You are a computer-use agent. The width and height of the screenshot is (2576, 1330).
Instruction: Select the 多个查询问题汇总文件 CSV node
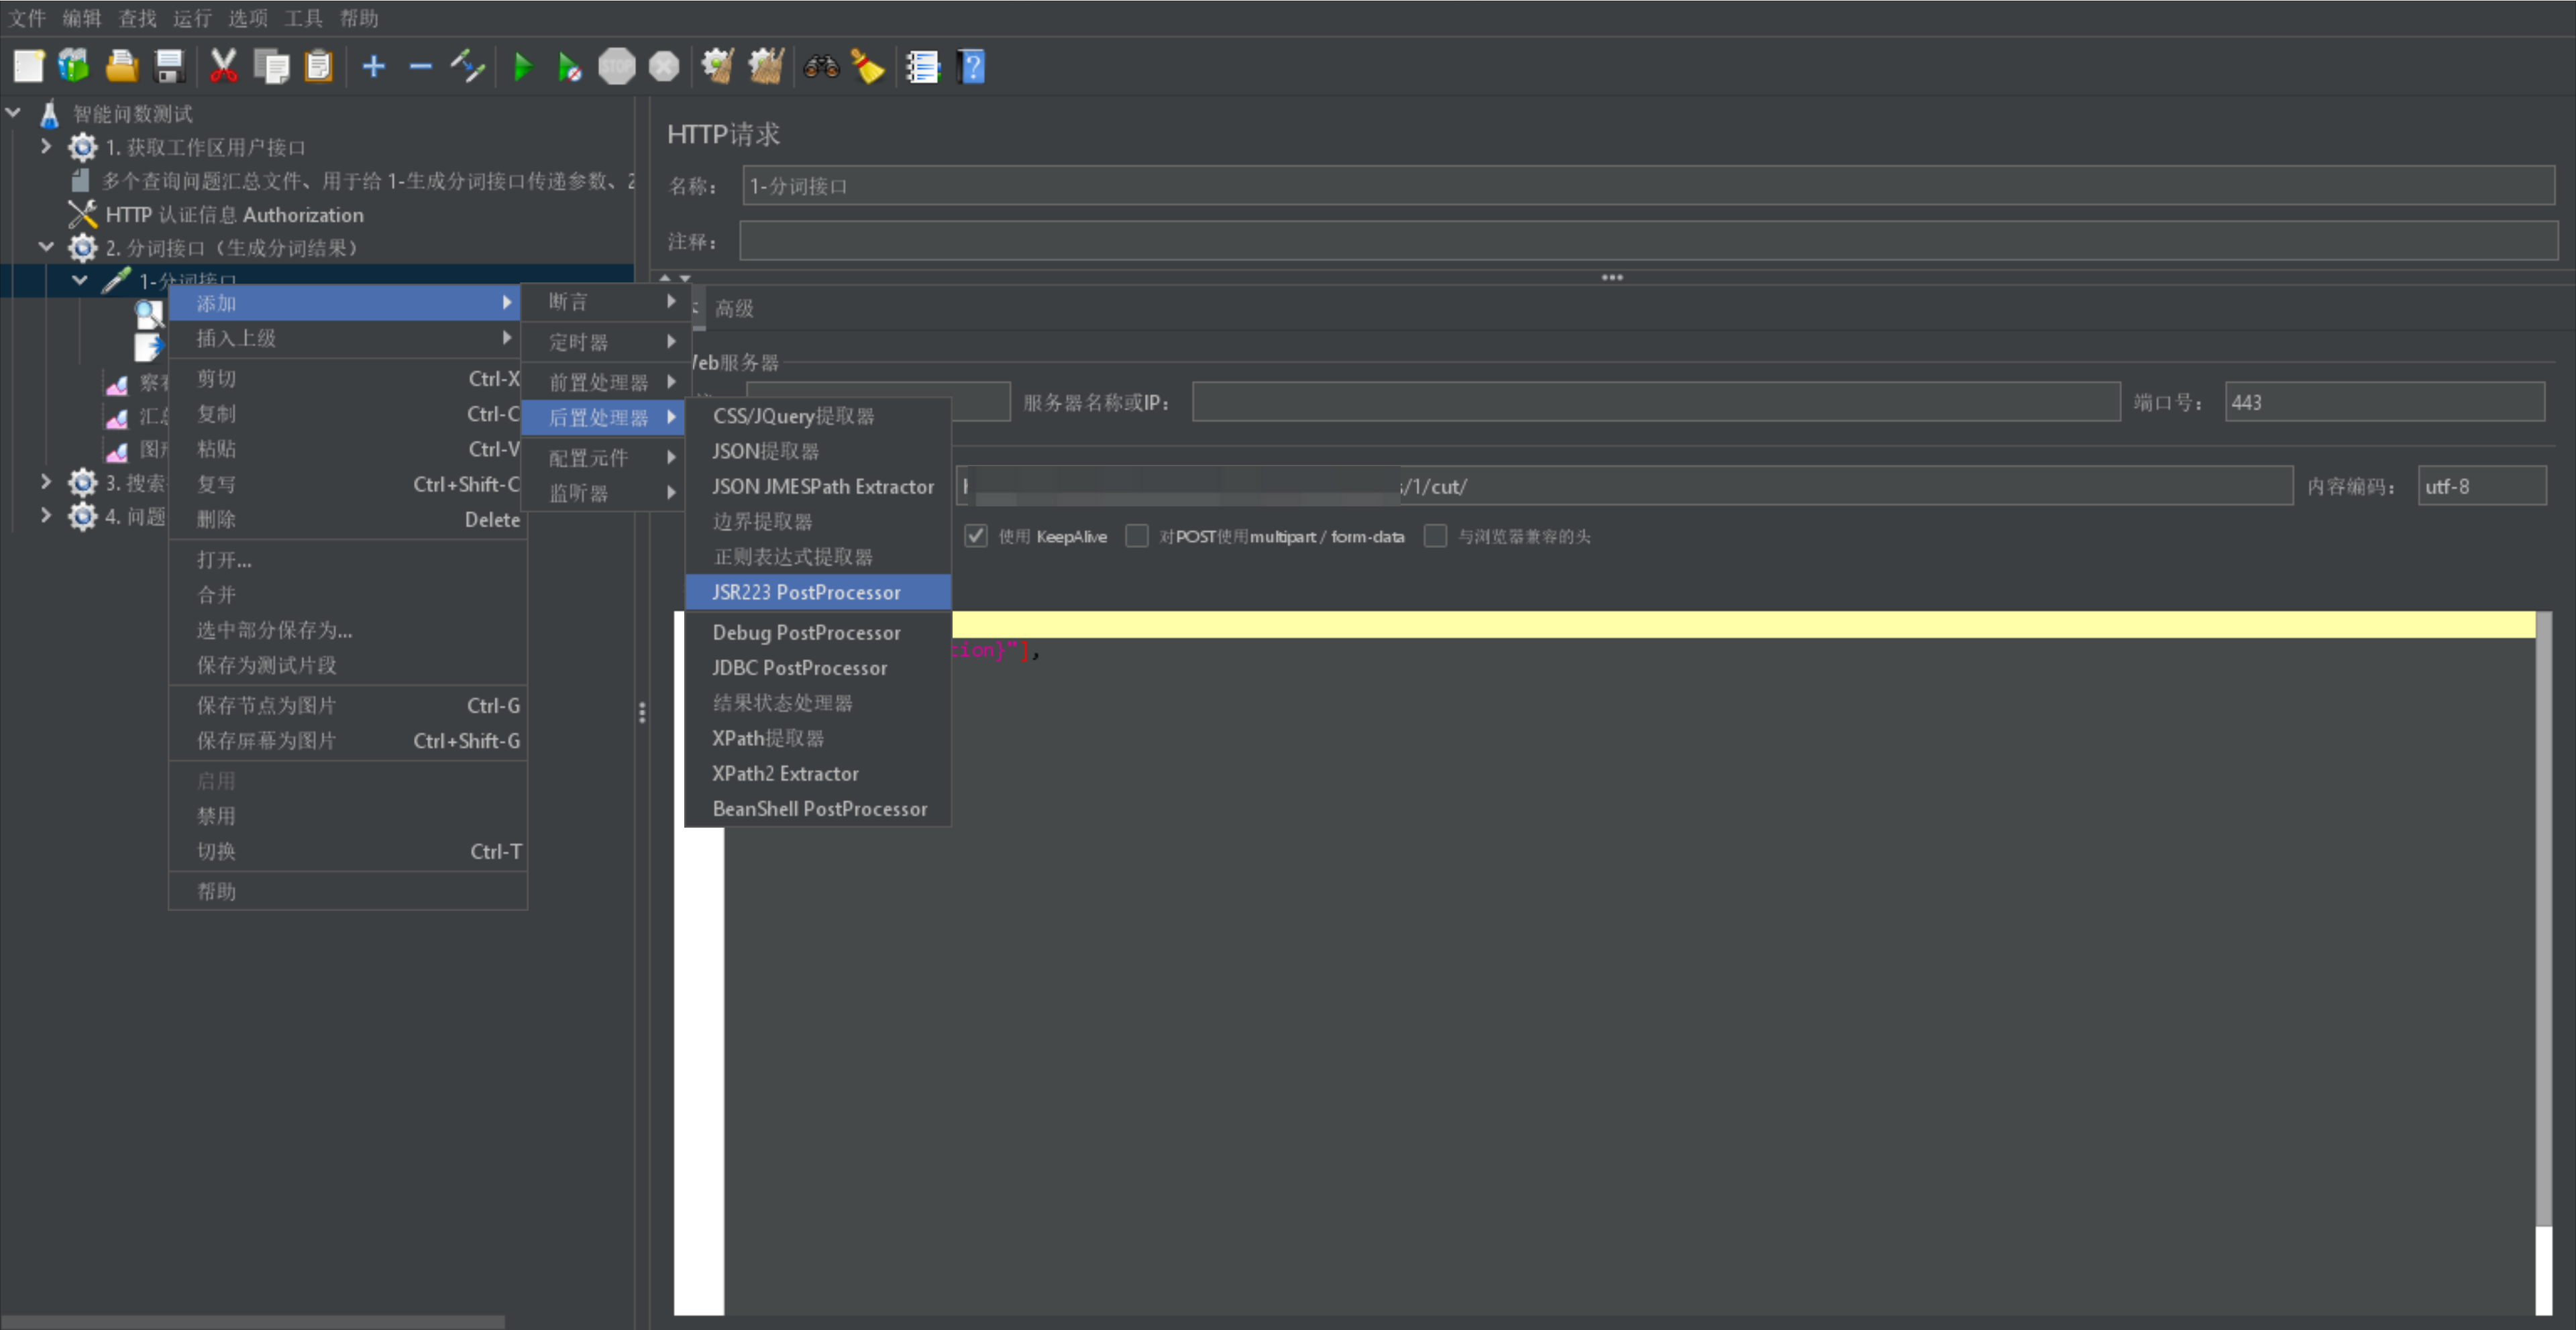pyautogui.click(x=367, y=181)
